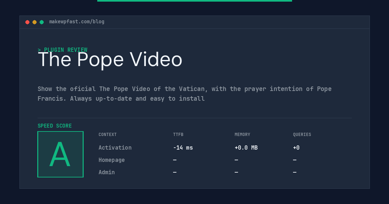Click the Admin queries dash value
The width and height of the screenshot is (389, 204).
295,172
